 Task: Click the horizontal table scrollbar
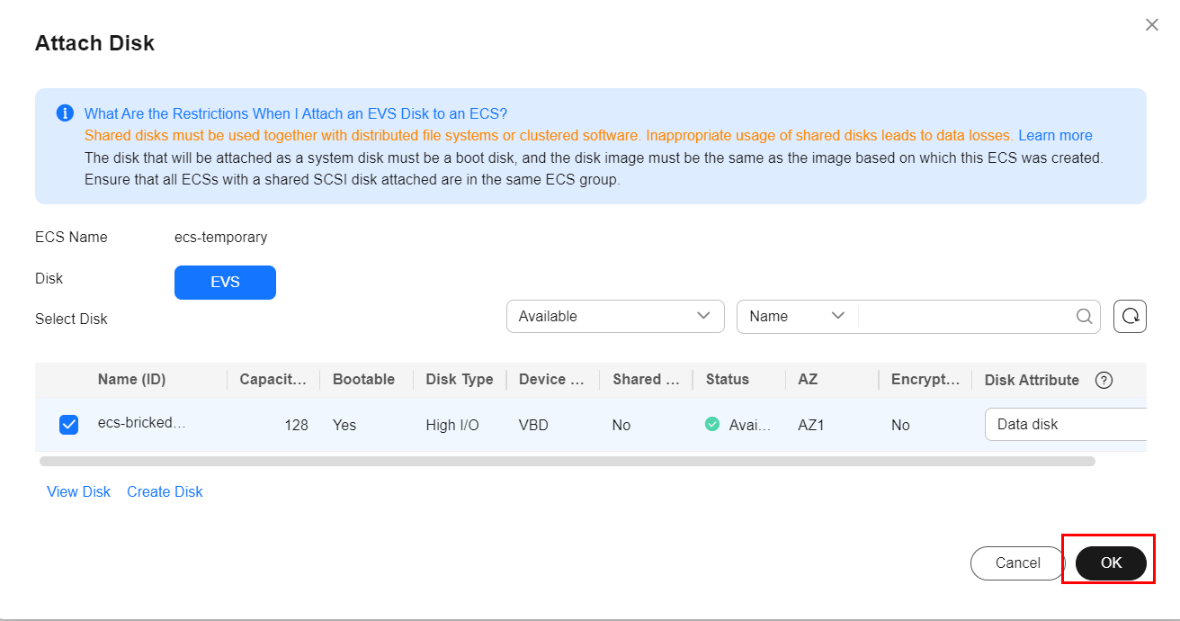(567, 461)
